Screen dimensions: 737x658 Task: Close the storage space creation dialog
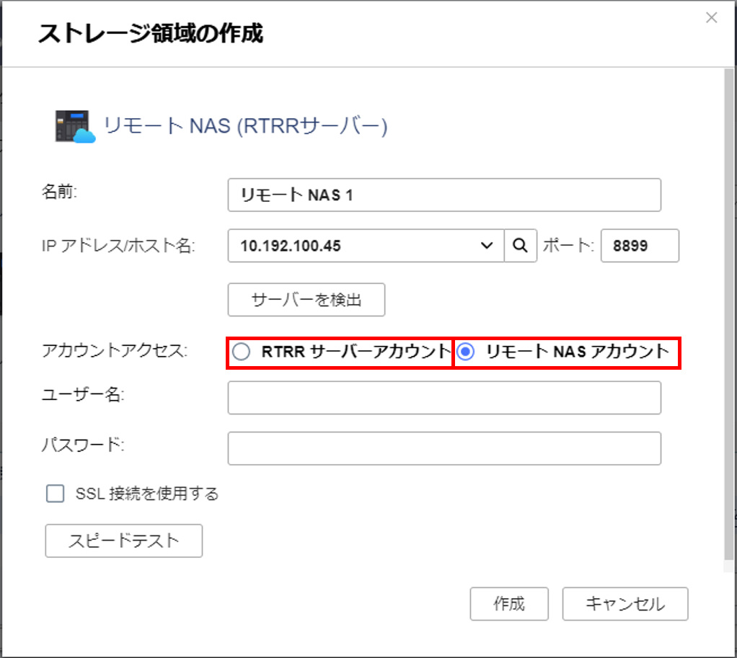pos(711,18)
